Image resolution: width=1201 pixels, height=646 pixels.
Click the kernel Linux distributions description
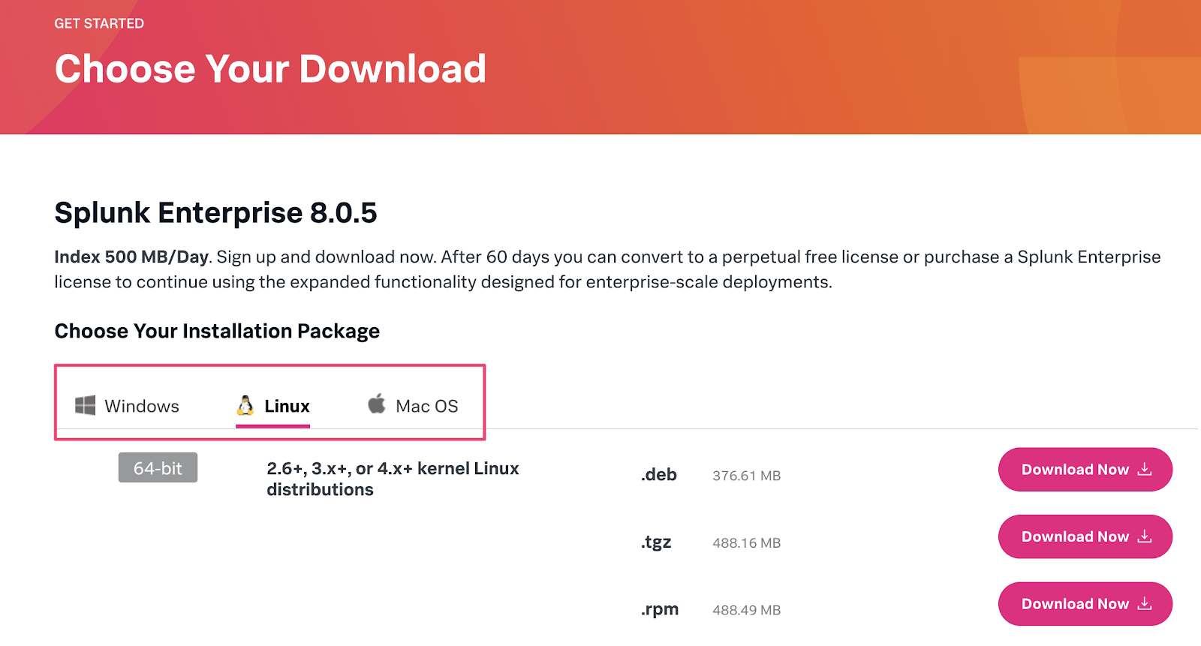393,479
